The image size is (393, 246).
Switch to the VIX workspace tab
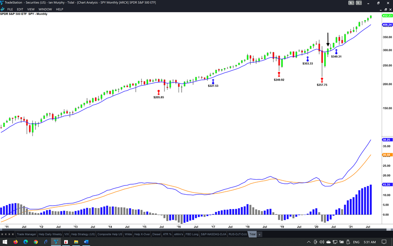point(67,235)
